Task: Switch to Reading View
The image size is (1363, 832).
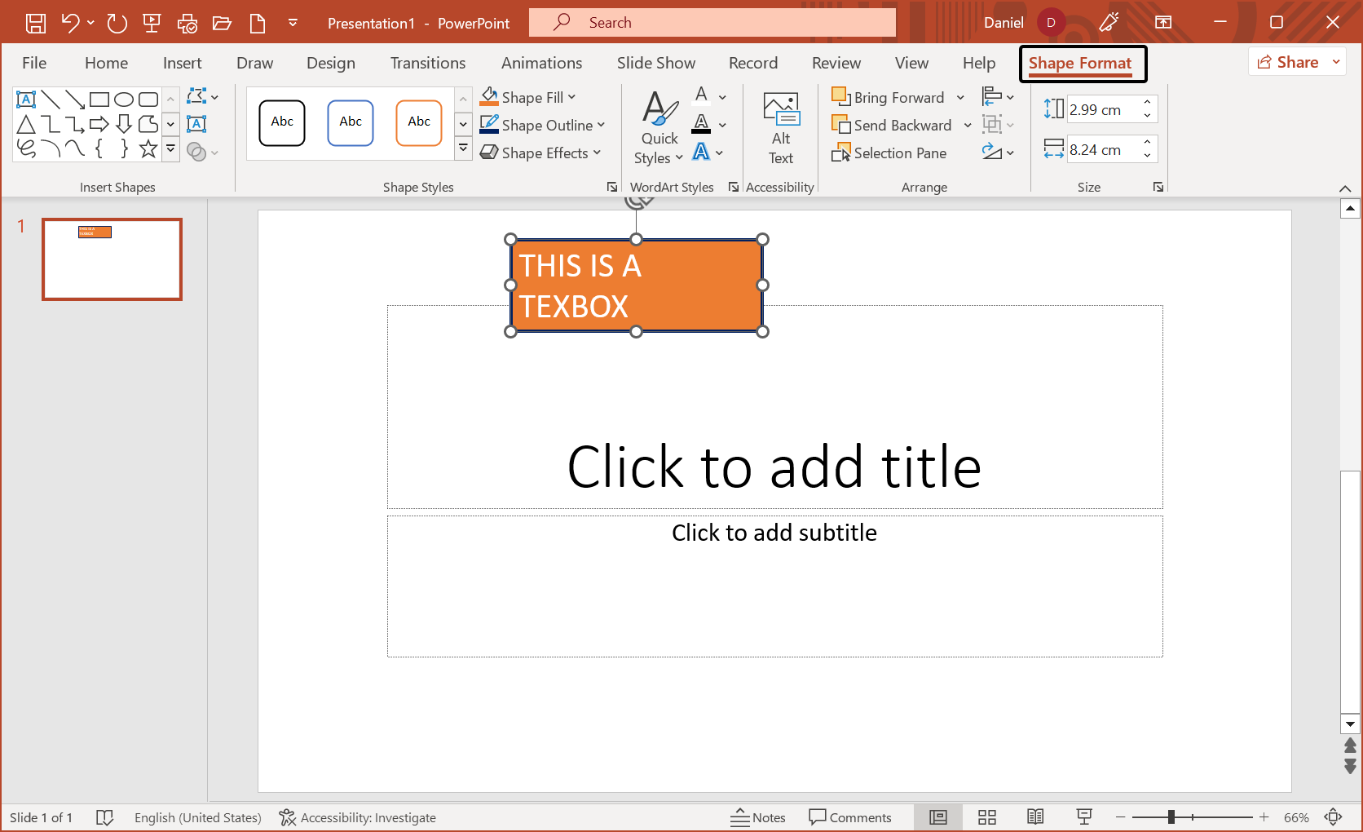Action: [1035, 817]
